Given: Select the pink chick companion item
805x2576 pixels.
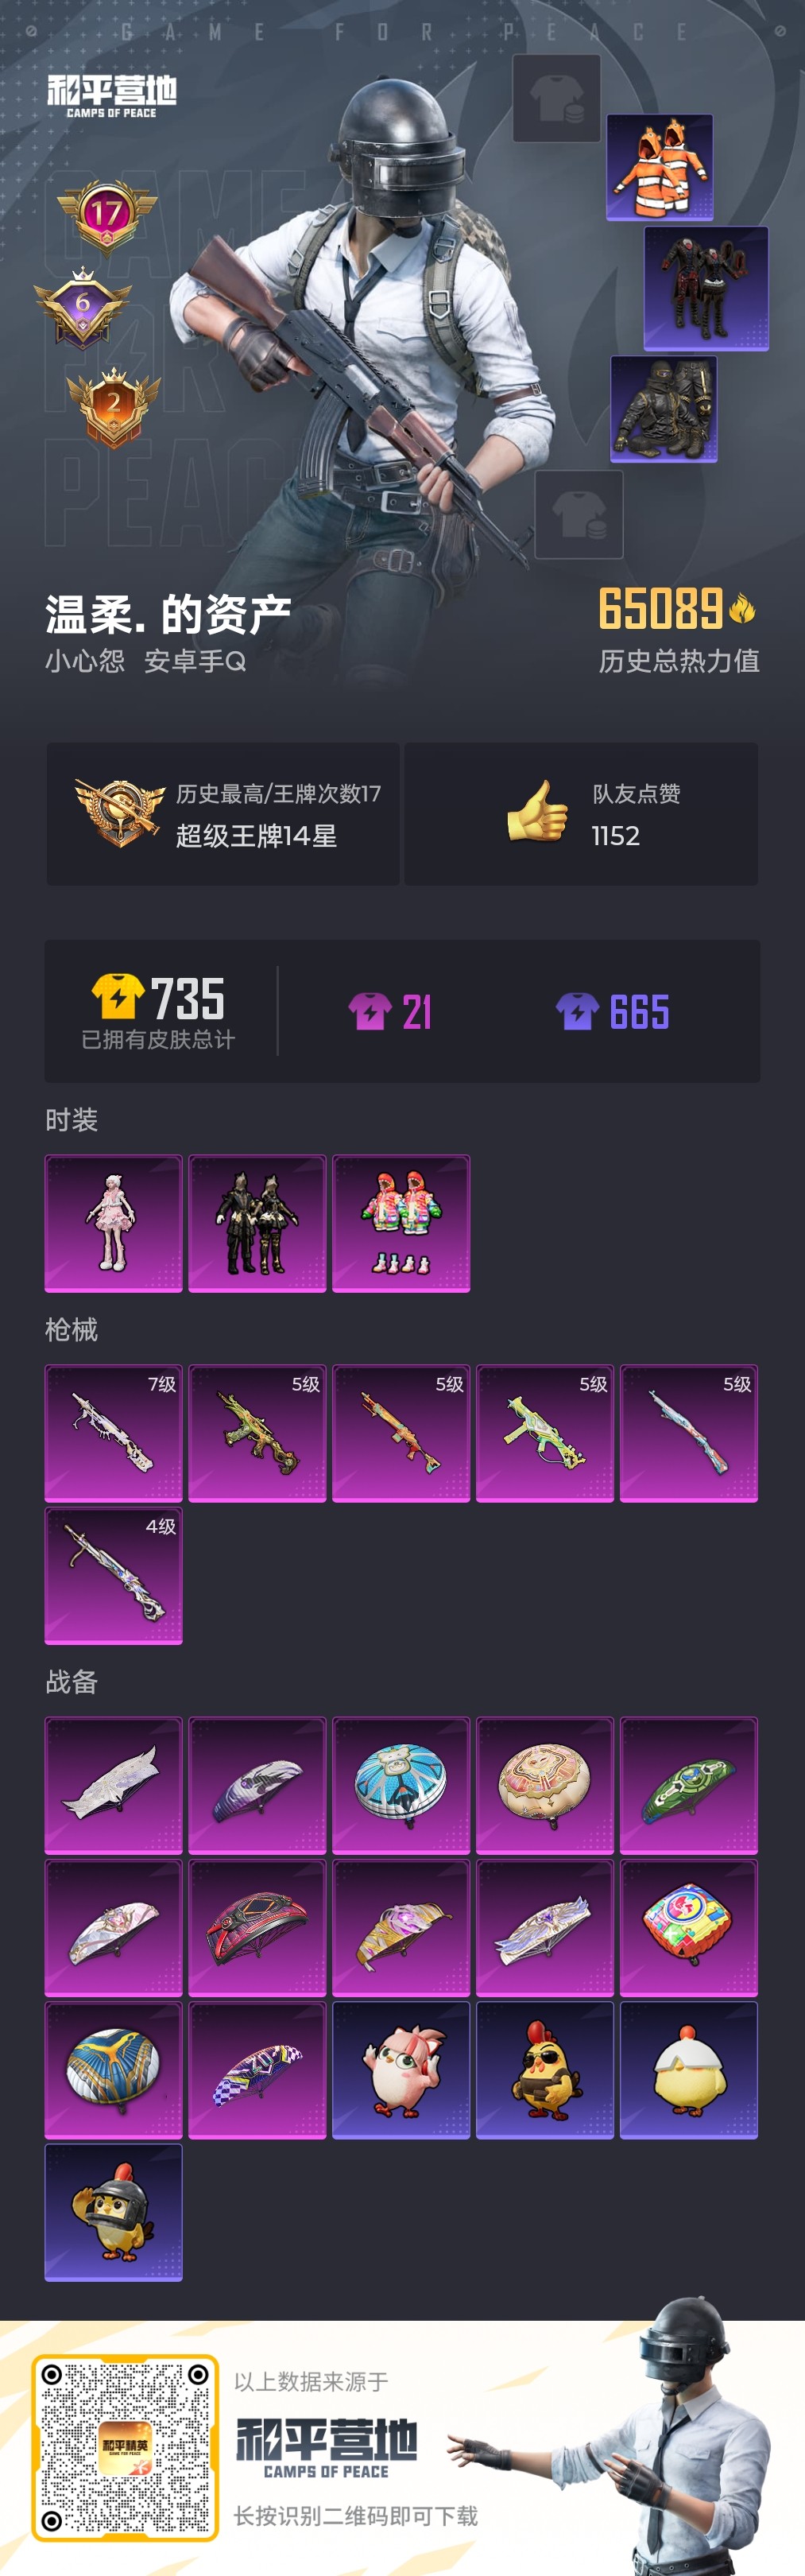Looking at the screenshot, I should (x=401, y=2070).
